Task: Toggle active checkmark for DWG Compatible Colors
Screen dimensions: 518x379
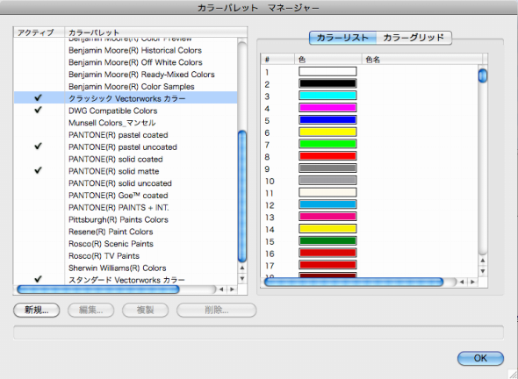Action: click(39, 111)
